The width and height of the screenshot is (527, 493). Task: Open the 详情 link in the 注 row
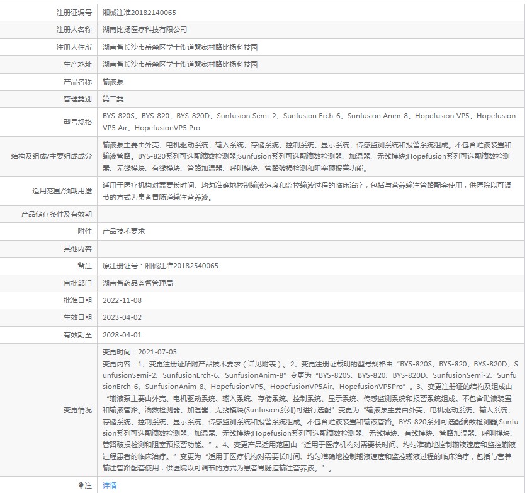[x=110, y=485]
